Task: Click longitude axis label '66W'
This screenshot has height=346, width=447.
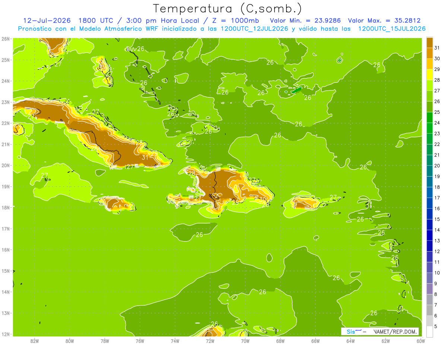Action: tap(315, 341)
